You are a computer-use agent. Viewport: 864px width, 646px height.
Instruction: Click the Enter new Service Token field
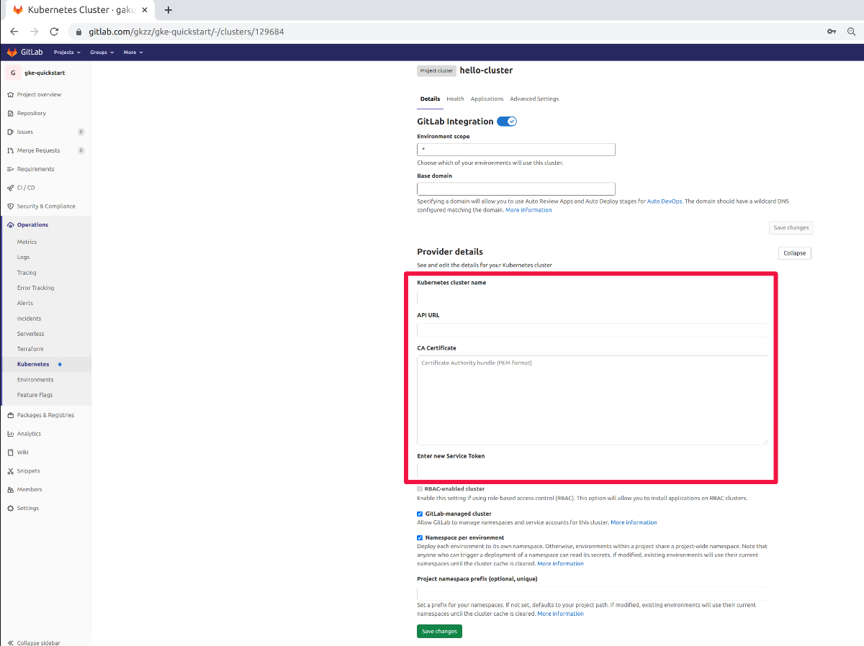click(x=592, y=471)
